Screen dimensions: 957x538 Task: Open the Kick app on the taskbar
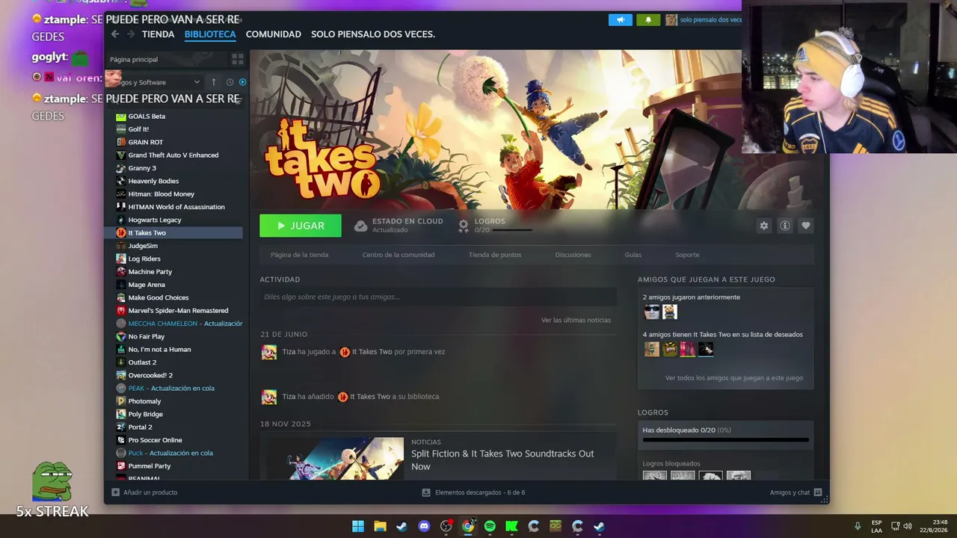[511, 526]
